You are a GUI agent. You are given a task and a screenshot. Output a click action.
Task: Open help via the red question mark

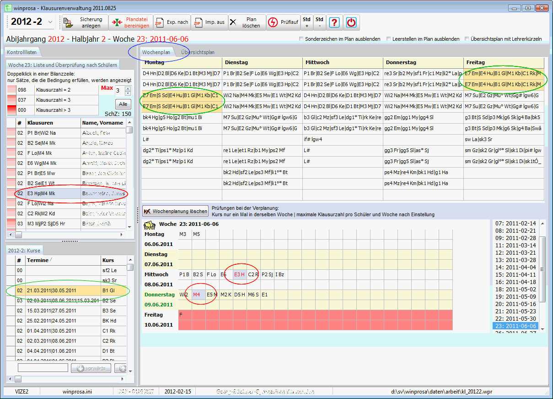[x=334, y=22]
